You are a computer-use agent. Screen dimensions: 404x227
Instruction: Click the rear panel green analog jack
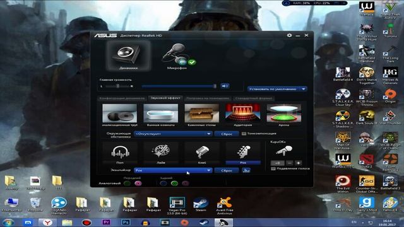(x=174, y=183)
